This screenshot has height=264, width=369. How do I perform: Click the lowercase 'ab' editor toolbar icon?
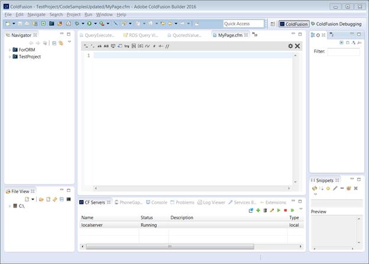pos(99,46)
